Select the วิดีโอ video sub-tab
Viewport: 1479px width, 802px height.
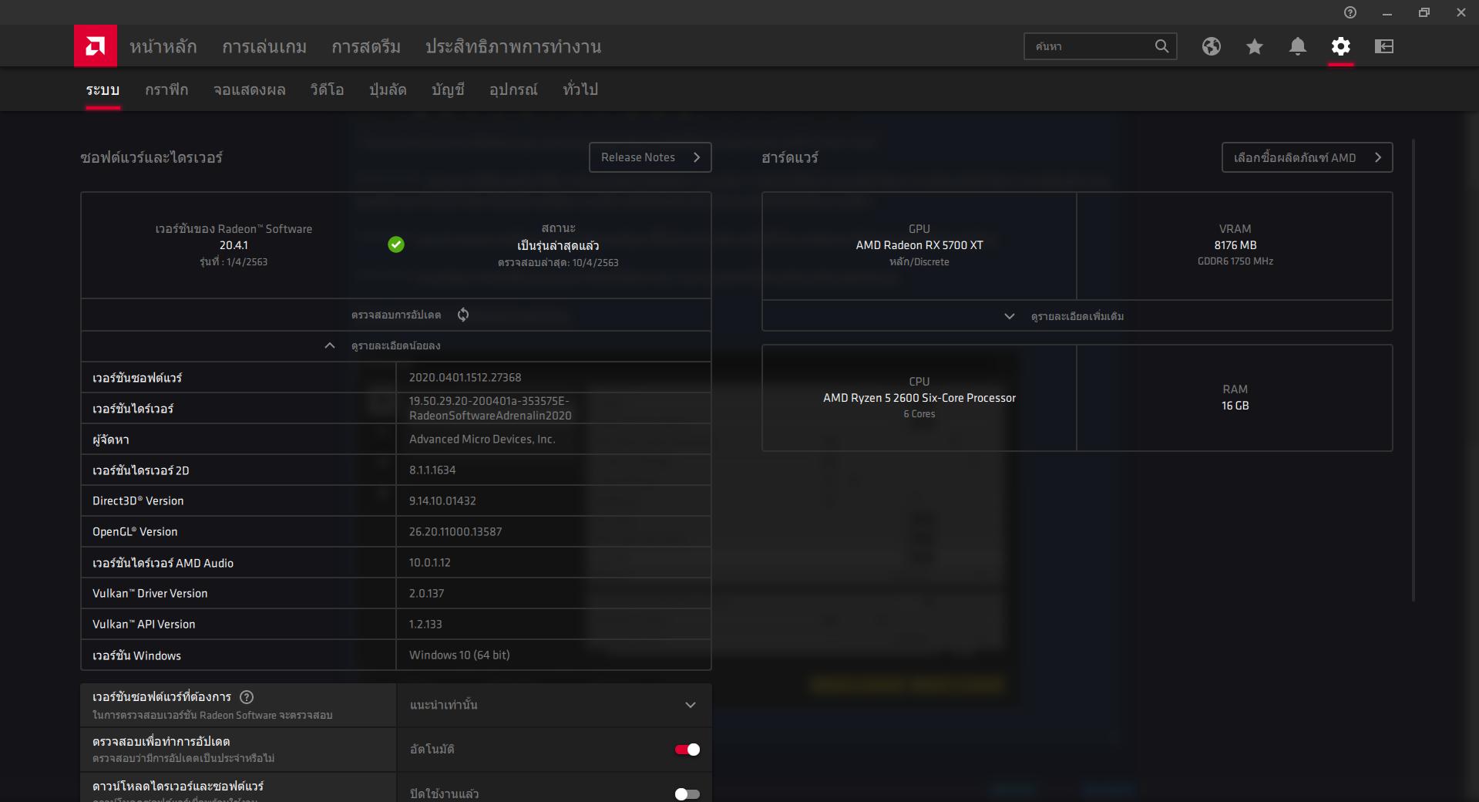327,89
